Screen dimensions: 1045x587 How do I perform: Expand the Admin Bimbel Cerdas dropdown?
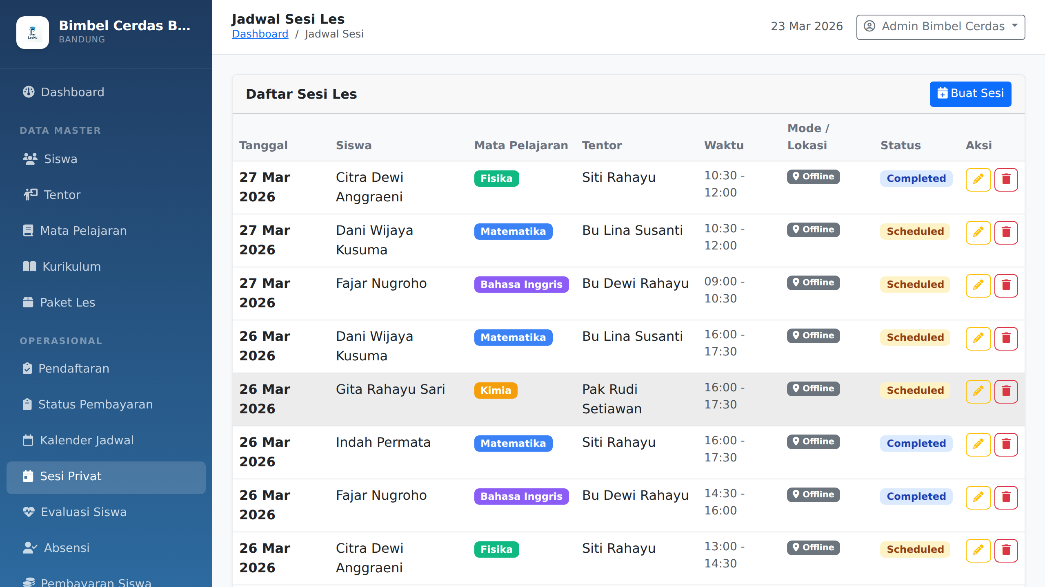[x=1016, y=26]
